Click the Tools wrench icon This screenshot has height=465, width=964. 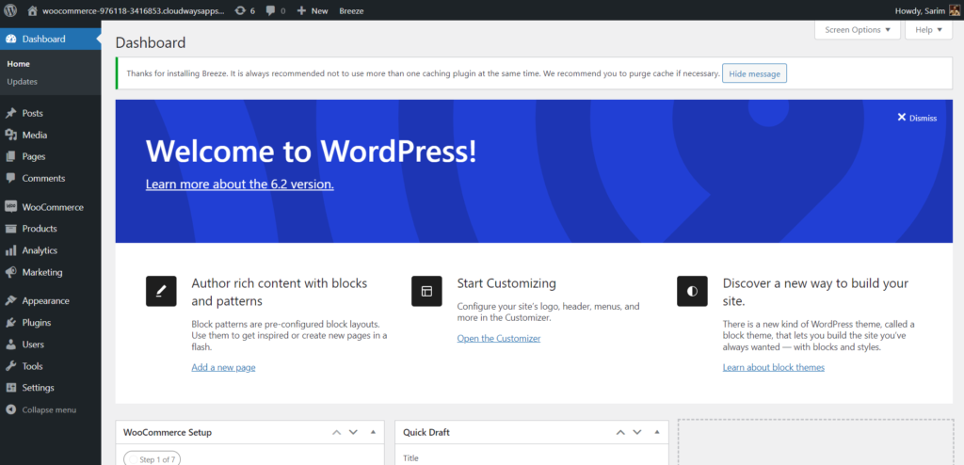coord(10,366)
